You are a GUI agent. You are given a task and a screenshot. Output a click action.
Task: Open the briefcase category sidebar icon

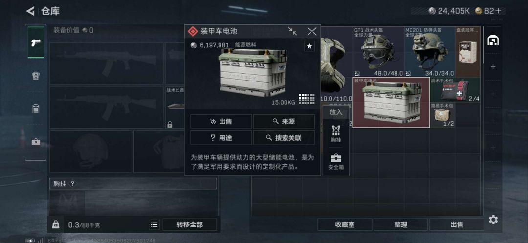36,142
